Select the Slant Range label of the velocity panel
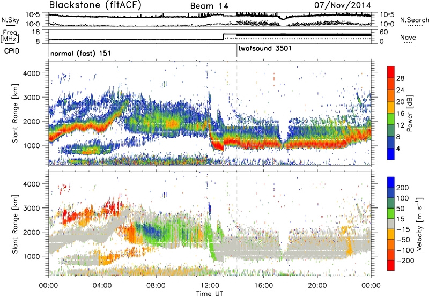The image size is (429, 297). pos(15,224)
